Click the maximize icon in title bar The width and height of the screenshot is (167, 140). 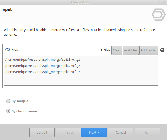pos(158,2)
